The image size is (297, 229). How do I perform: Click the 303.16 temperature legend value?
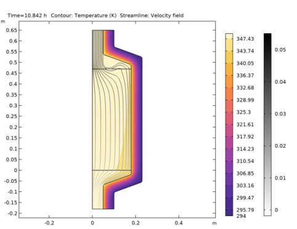click(x=245, y=185)
